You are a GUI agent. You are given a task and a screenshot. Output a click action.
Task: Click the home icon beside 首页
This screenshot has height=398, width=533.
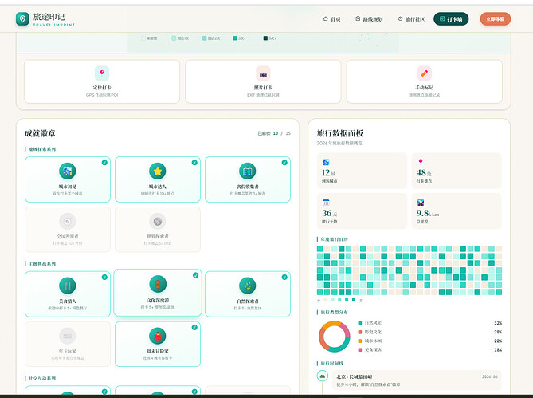pos(326,18)
